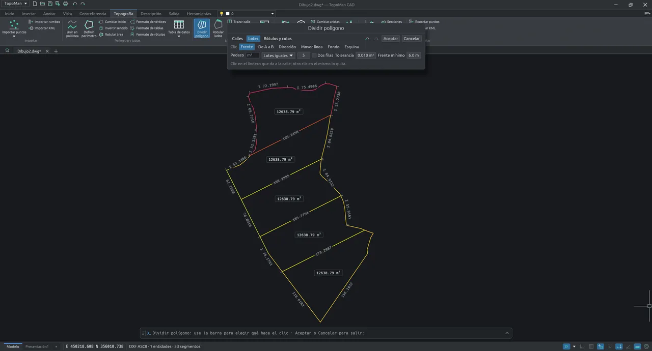
Task: Choose the Dirección click mode
Action: tap(287, 47)
